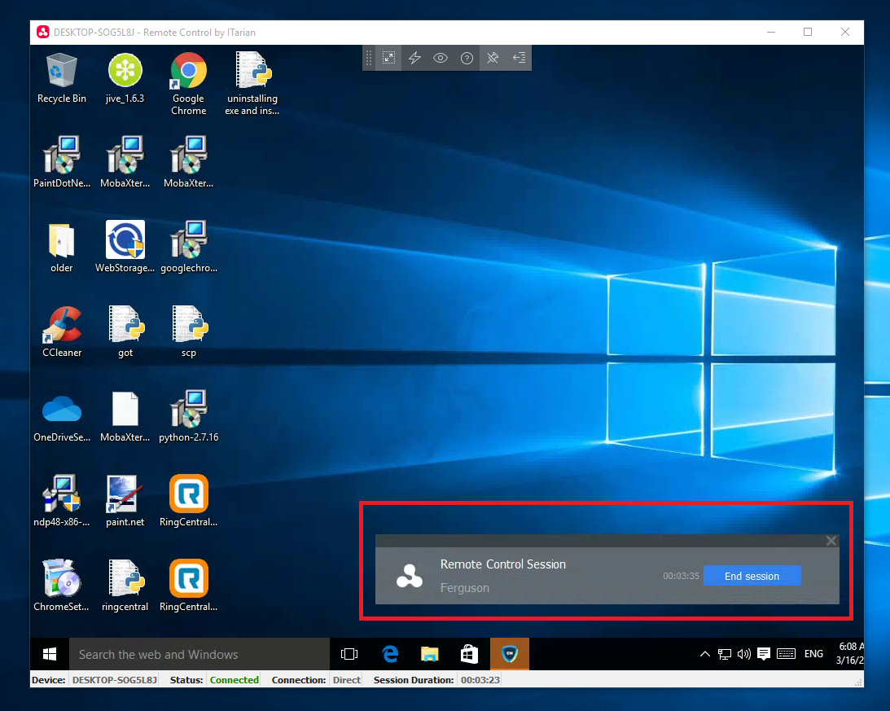This screenshot has width=890, height=711.
Task: Click the taskbar clock showing 6:08
Action: click(850, 654)
